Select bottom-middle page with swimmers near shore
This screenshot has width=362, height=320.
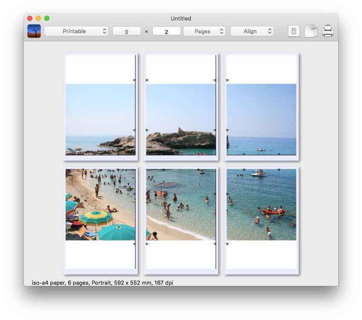point(181,221)
